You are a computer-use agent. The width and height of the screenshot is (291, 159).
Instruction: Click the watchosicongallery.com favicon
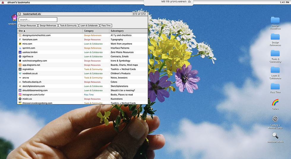[20, 61]
